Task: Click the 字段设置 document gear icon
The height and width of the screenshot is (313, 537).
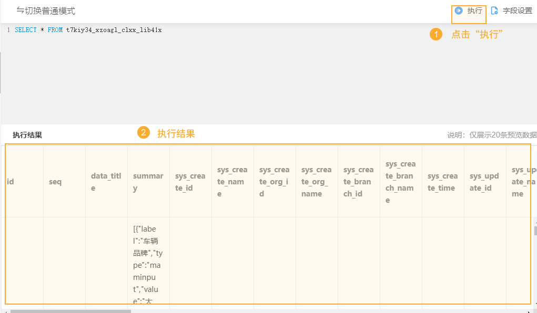Action: (494, 11)
